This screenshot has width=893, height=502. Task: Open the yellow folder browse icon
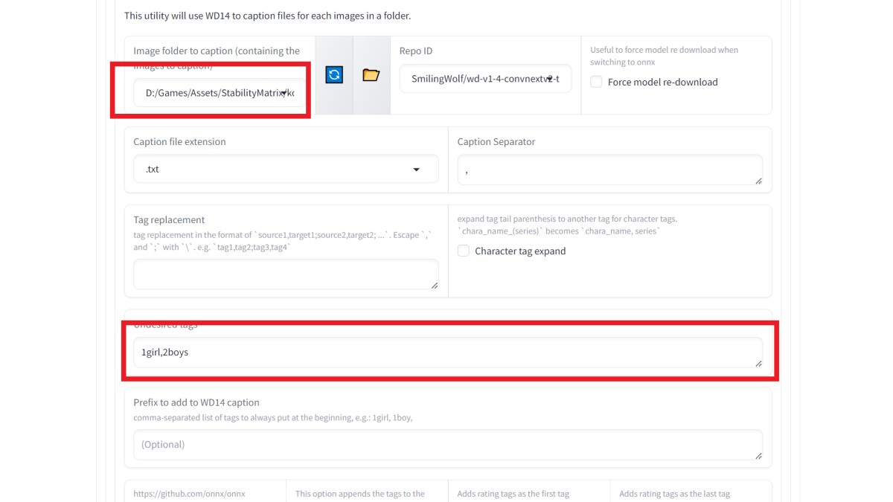click(x=371, y=75)
